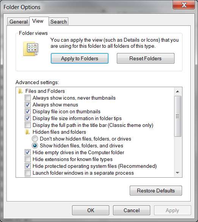
Task: Click the scroll up arrow in Advanced settings
Action: pyautogui.click(x=178, y=91)
